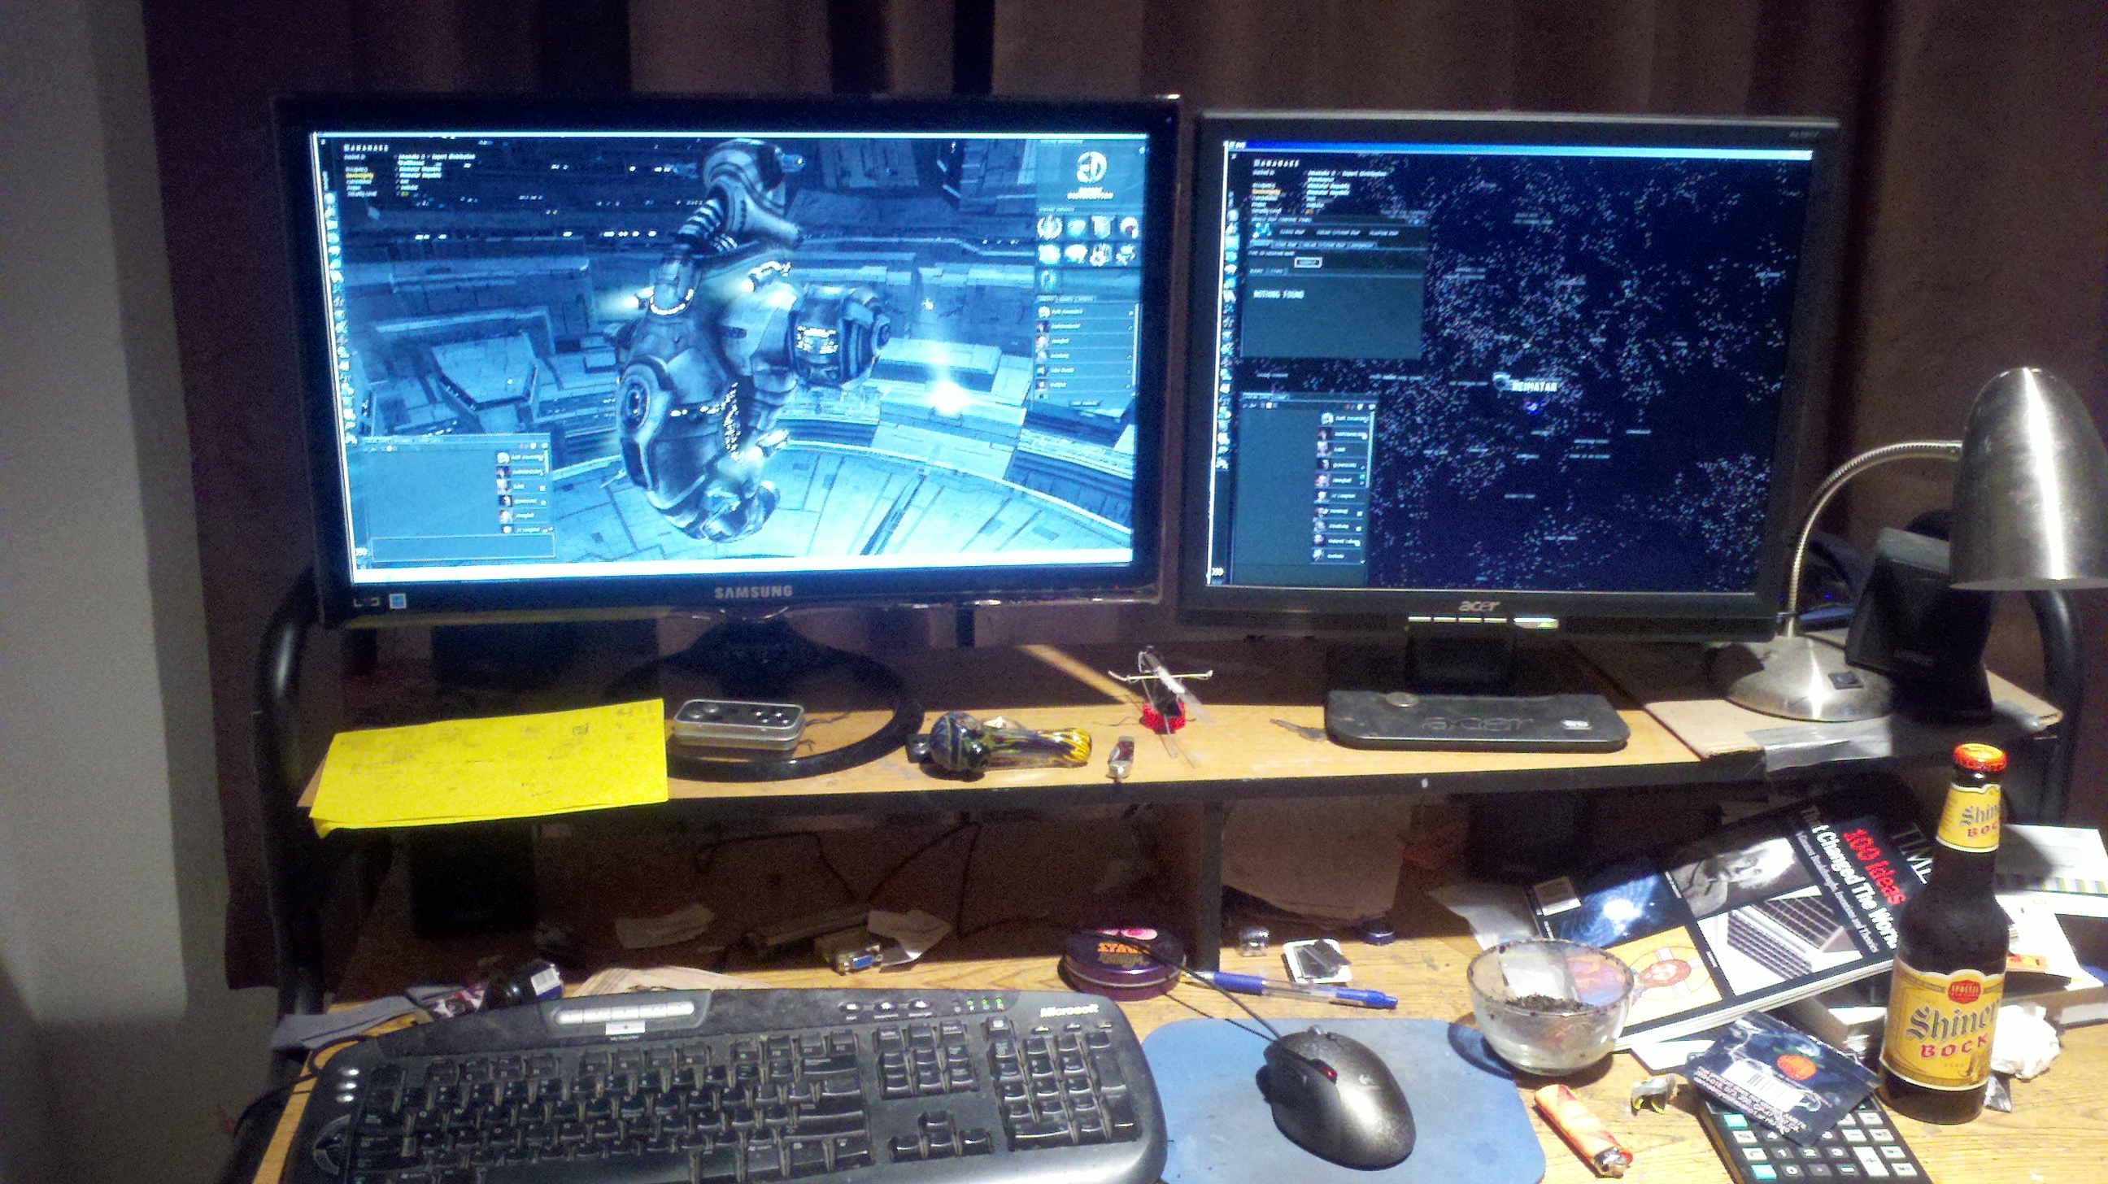Click the circular wreath-style station service icon
The width and height of the screenshot is (2108, 1184).
pos(1051,229)
